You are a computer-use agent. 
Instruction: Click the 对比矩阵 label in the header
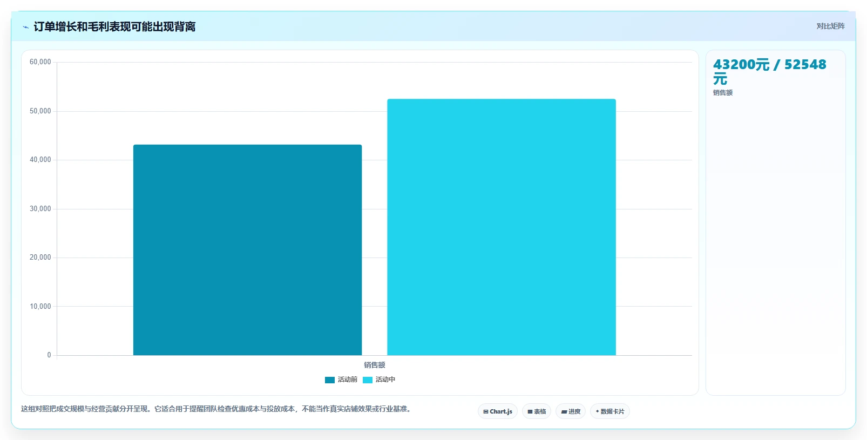[830, 26]
